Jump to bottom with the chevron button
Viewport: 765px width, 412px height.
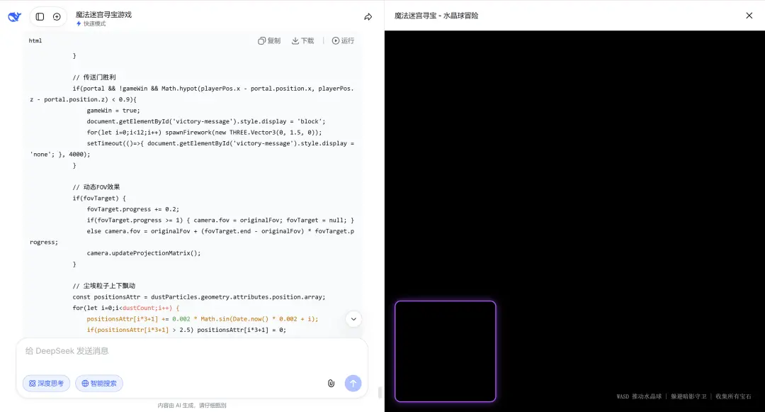(353, 319)
